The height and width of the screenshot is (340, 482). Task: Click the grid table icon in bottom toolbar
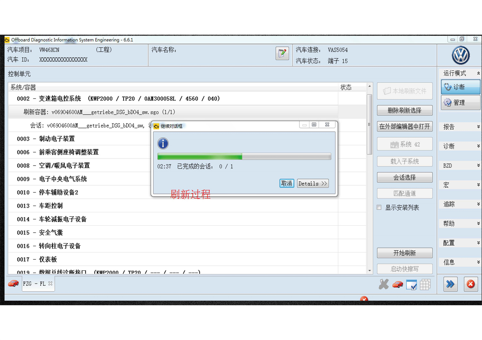[425, 285]
